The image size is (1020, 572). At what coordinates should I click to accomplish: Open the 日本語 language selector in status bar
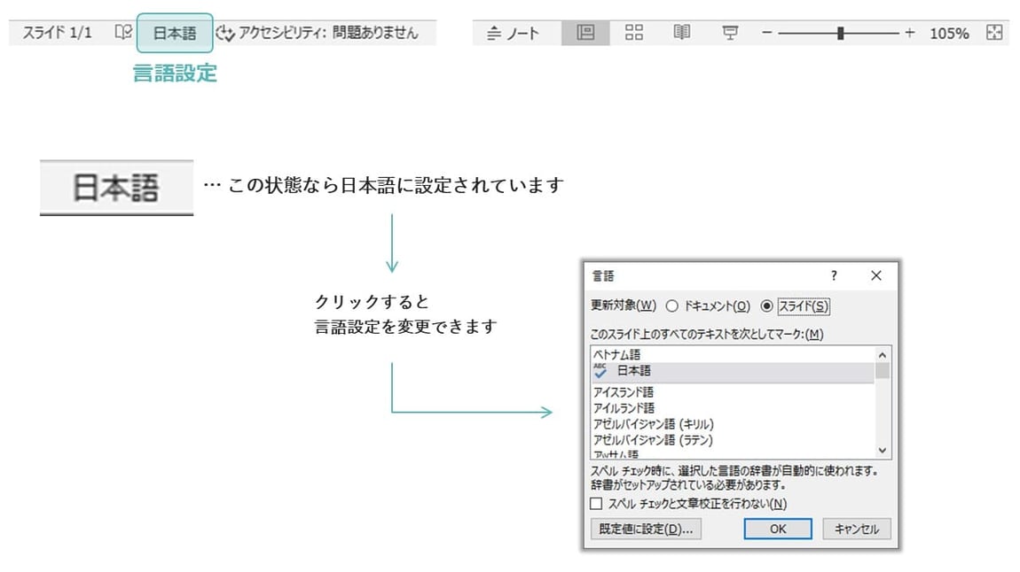176,32
